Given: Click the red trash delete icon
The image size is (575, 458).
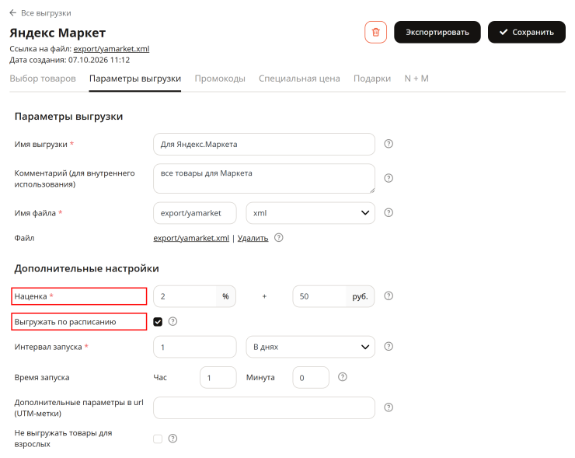Looking at the screenshot, I should point(375,33).
